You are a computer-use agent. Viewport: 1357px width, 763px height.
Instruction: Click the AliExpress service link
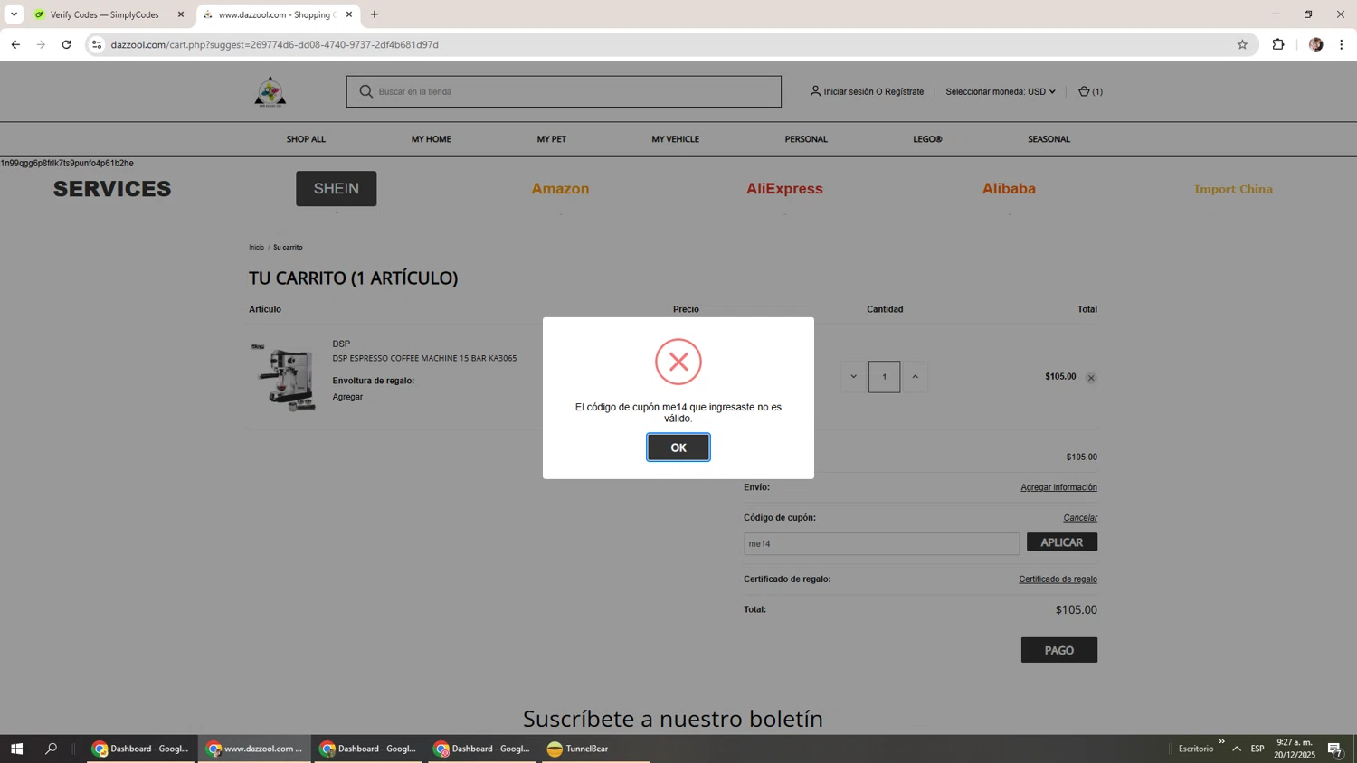point(784,188)
